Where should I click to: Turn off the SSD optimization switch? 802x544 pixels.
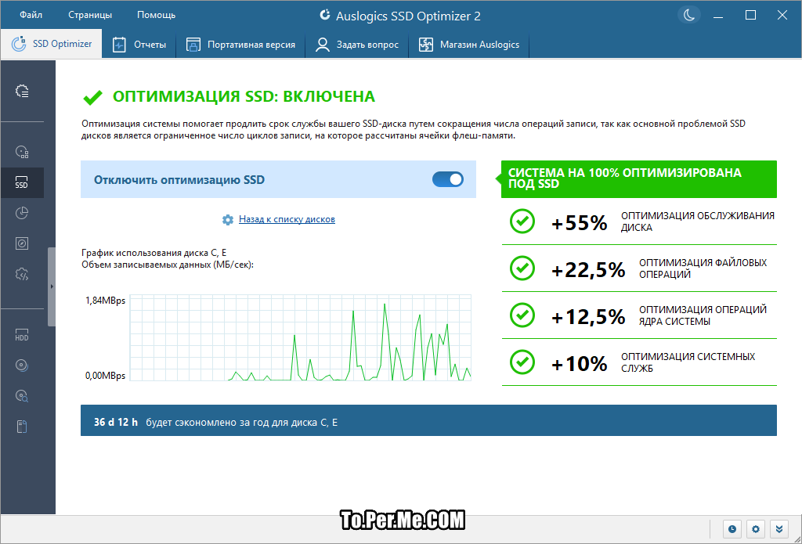pyautogui.click(x=448, y=179)
